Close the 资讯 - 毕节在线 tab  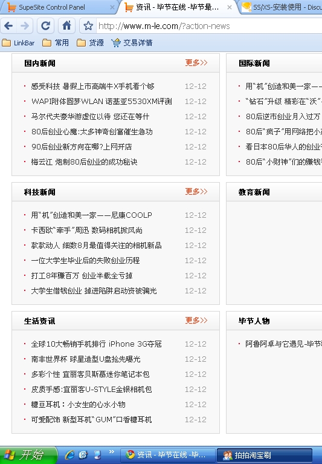[x=229, y=7]
